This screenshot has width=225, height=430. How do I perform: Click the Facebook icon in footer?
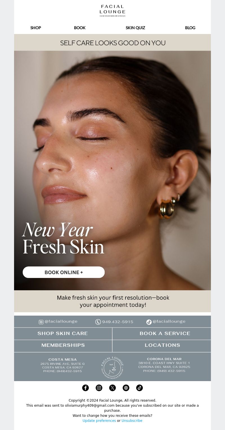(x=85, y=388)
